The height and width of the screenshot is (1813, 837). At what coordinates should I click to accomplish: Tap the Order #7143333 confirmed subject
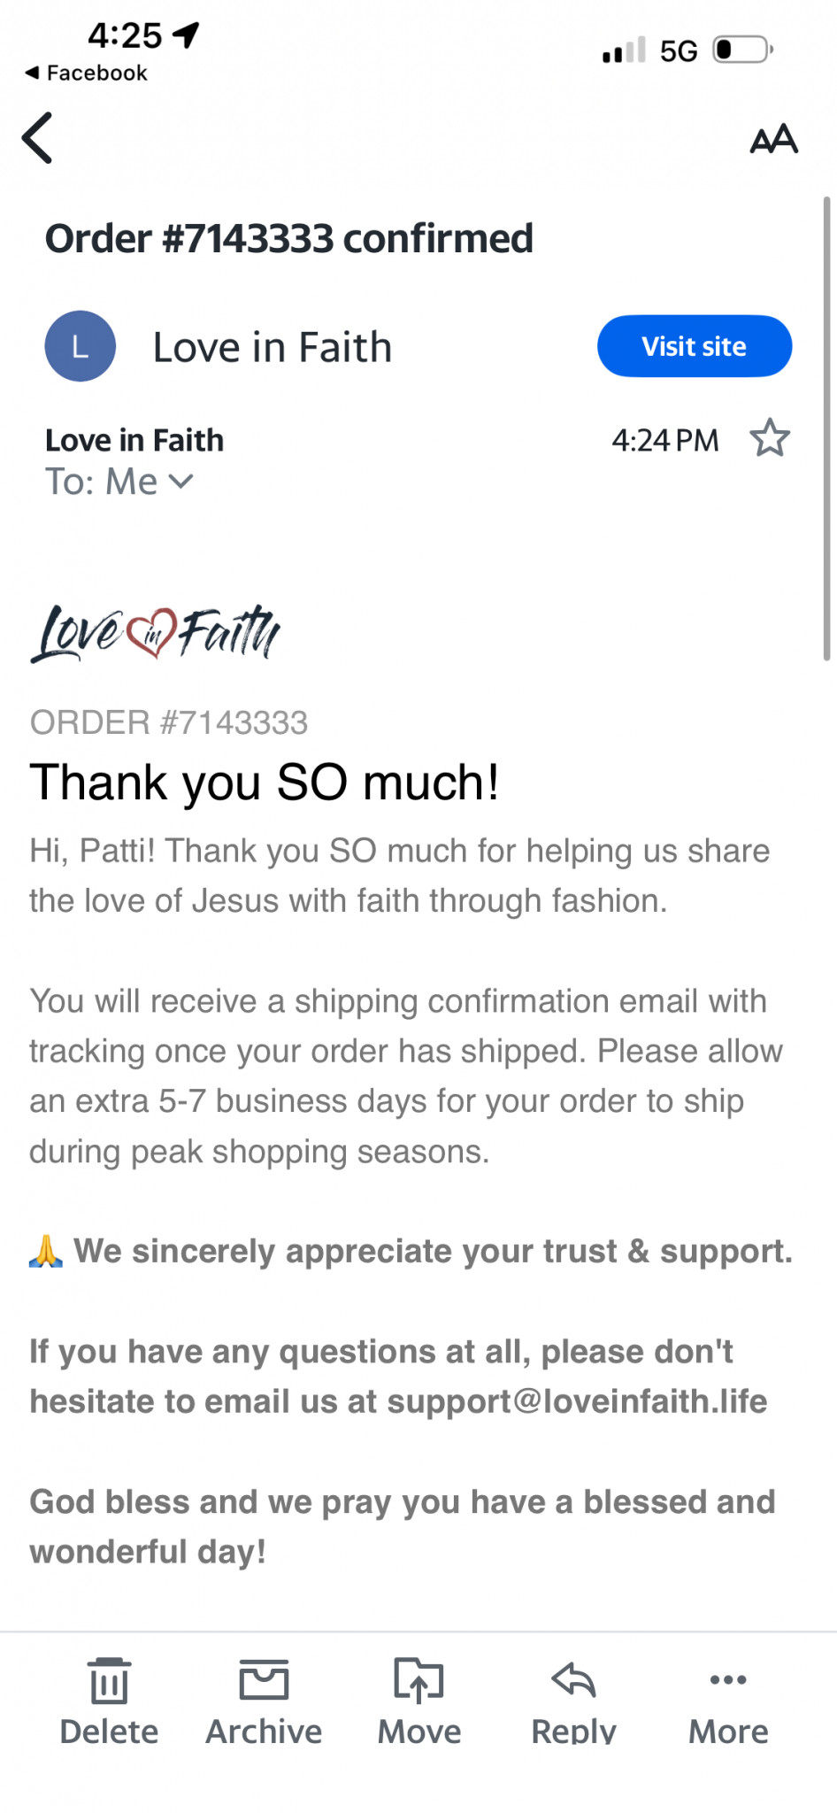click(289, 239)
